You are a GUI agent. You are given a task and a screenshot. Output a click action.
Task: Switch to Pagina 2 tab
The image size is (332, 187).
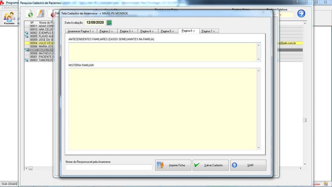106,31
